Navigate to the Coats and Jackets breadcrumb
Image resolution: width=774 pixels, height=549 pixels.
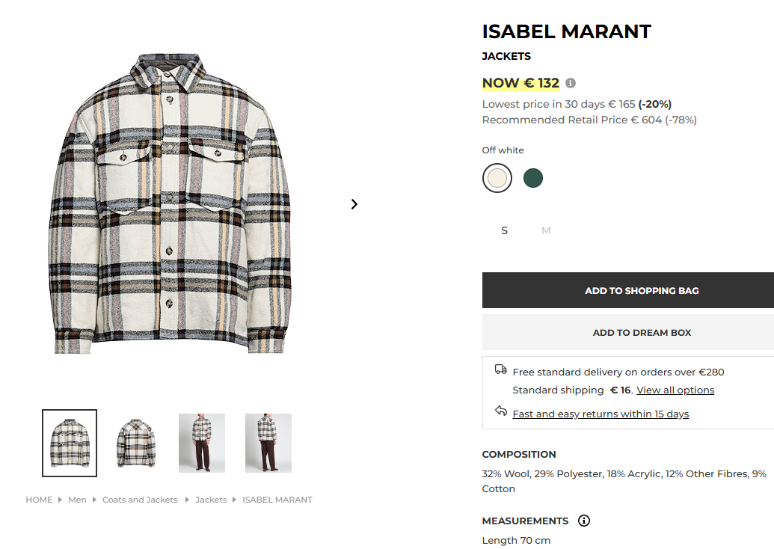click(140, 500)
